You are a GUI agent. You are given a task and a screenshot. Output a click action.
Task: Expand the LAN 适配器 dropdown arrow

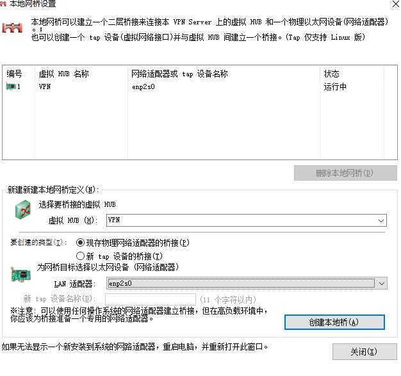tap(382, 283)
